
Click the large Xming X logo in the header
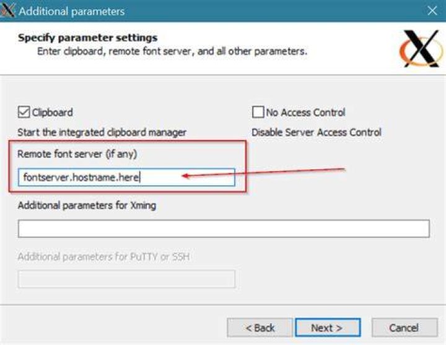(x=421, y=49)
